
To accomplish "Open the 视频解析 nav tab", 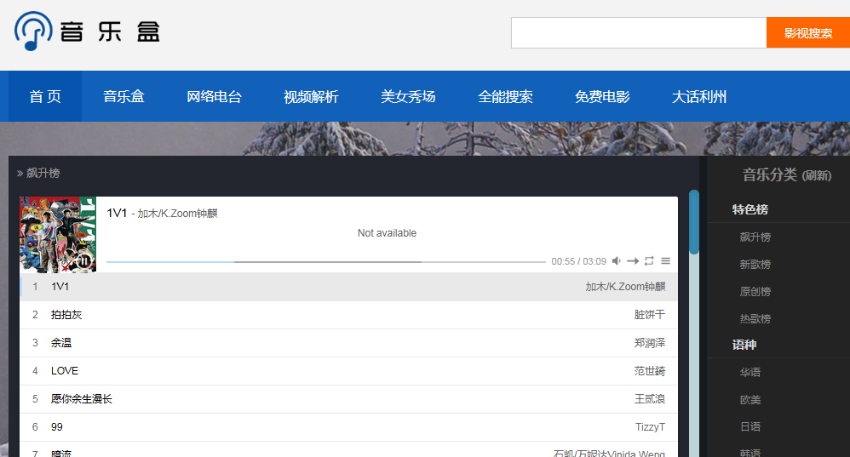I will point(311,96).
